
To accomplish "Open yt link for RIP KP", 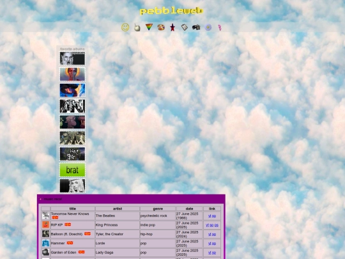I will [207, 225].
